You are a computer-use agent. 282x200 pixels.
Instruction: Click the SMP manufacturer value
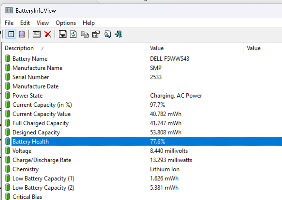click(x=156, y=68)
